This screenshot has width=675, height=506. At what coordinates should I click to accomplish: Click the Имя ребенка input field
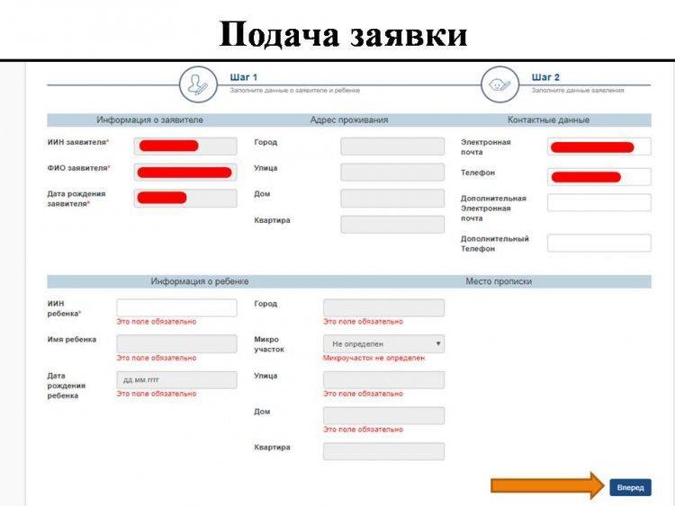point(176,343)
